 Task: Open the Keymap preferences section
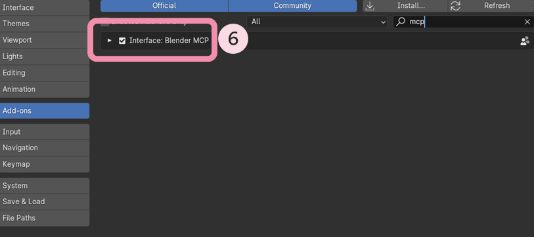point(45,164)
